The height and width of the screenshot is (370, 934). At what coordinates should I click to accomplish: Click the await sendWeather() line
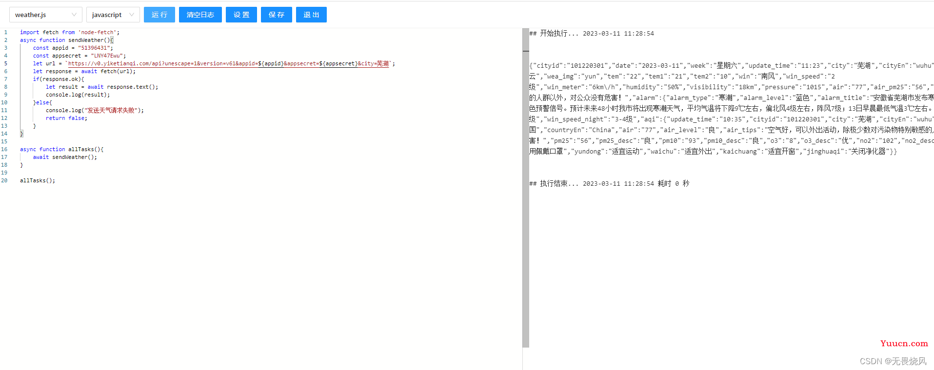pos(65,157)
